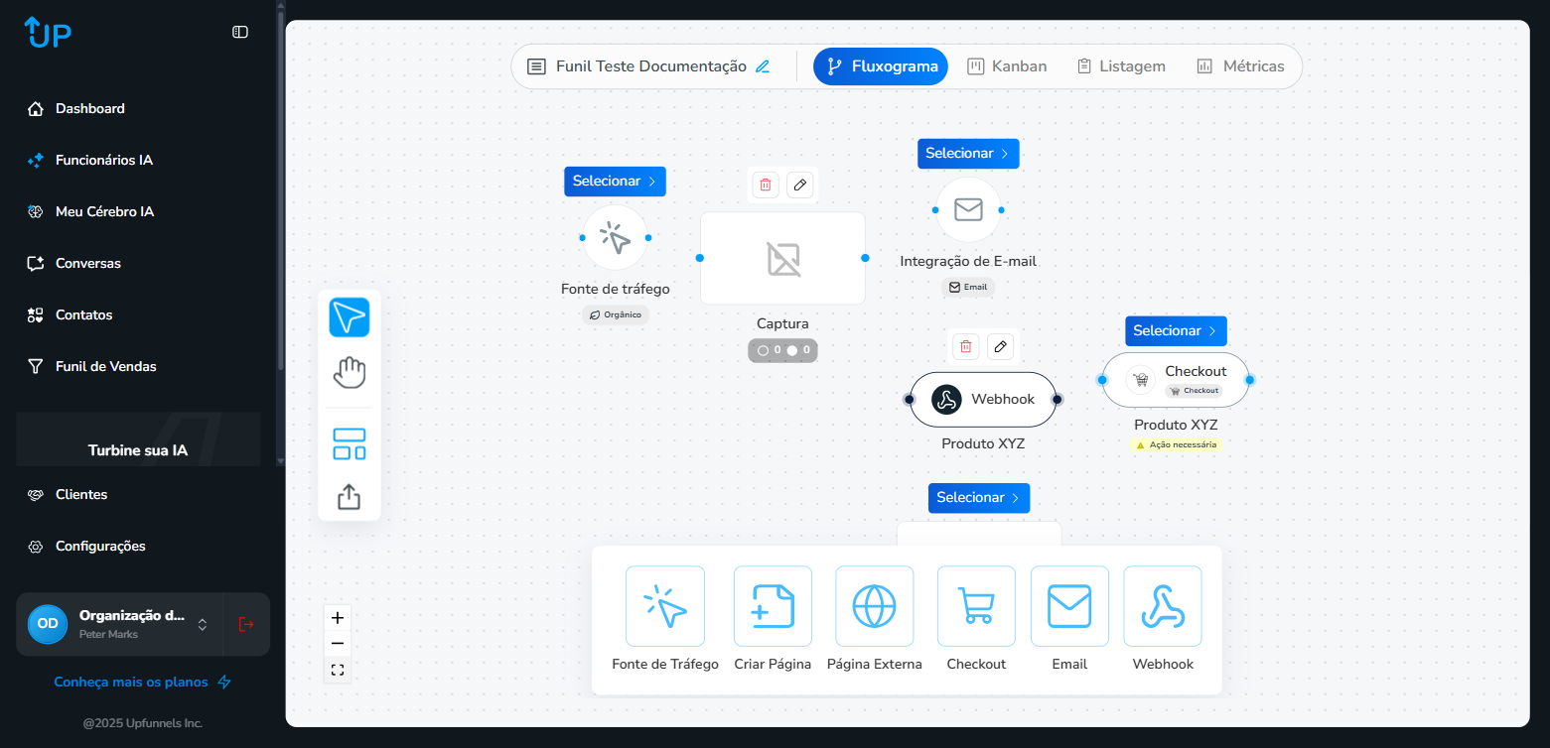Click the Captura page thumbnail node

click(x=782, y=258)
